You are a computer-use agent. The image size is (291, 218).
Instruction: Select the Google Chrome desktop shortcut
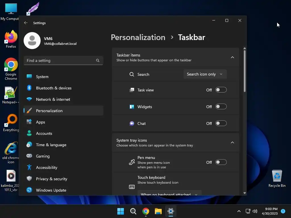(11, 69)
